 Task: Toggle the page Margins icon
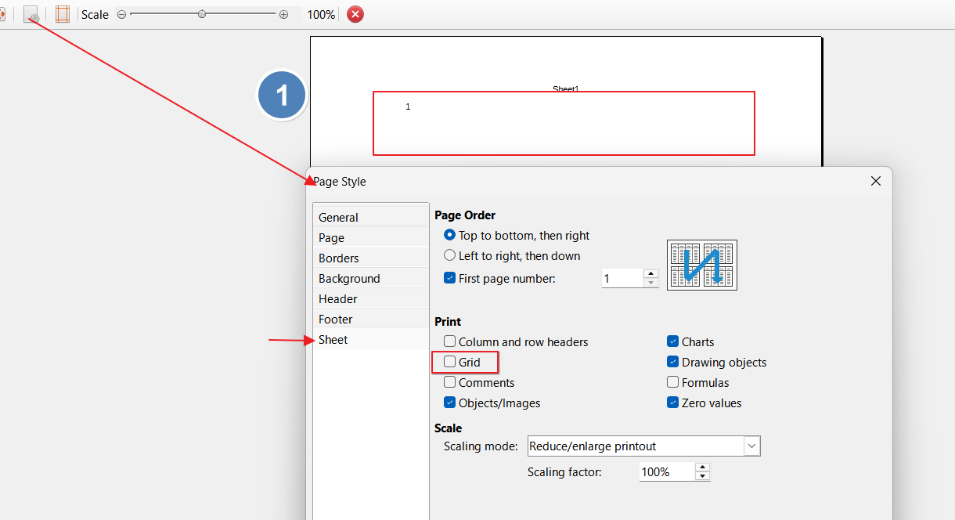pos(63,14)
